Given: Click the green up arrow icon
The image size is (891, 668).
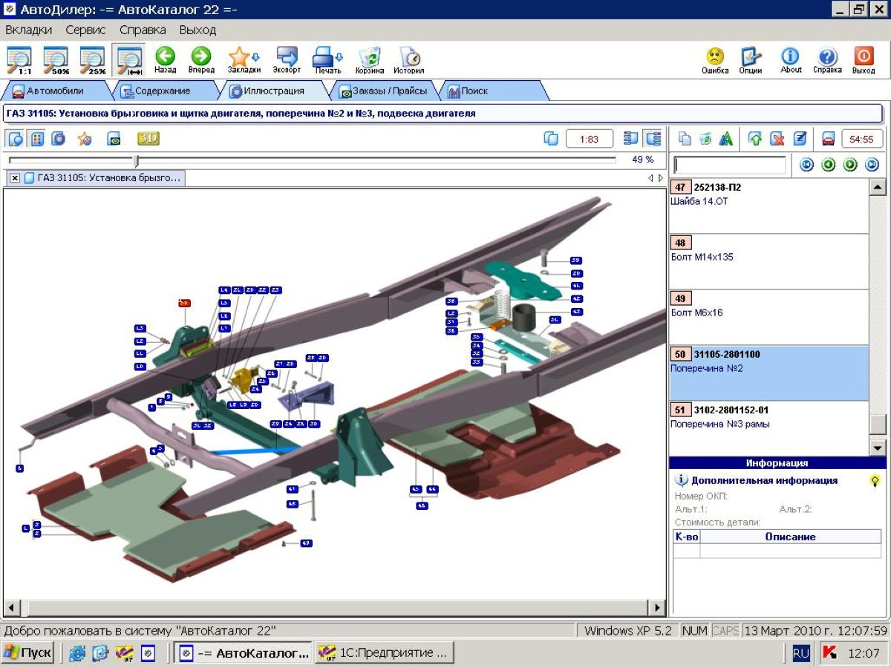Looking at the screenshot, I should [755, 139].
